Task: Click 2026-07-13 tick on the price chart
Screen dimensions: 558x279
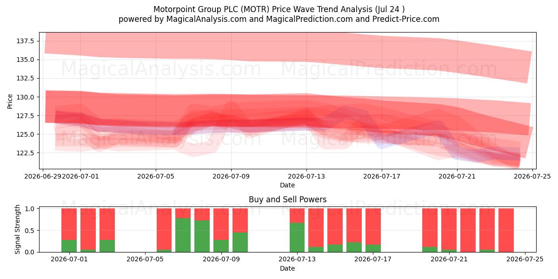Action: (x=306, y=176)
